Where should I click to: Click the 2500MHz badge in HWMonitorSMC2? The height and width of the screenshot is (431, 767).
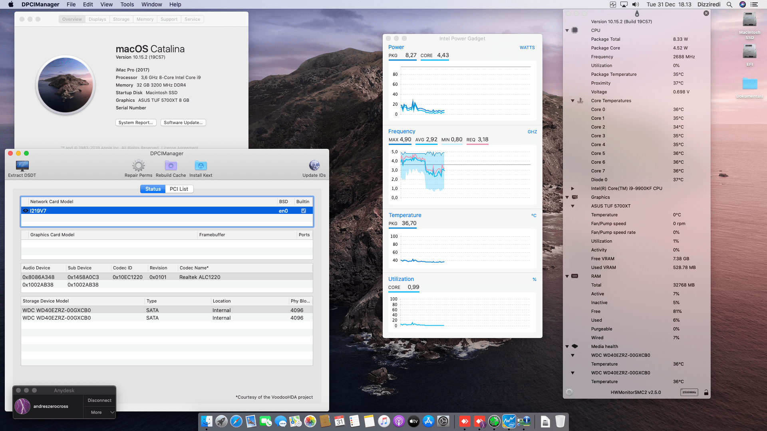click(689, 392)
